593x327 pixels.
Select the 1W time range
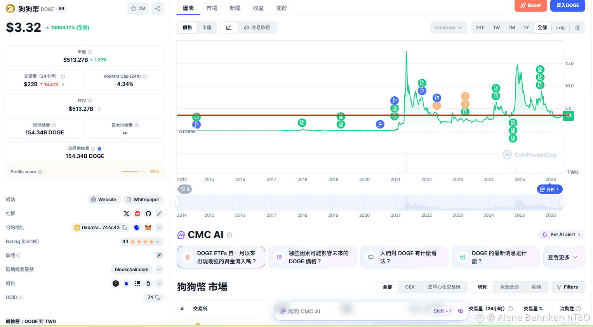tap(497, 28)
